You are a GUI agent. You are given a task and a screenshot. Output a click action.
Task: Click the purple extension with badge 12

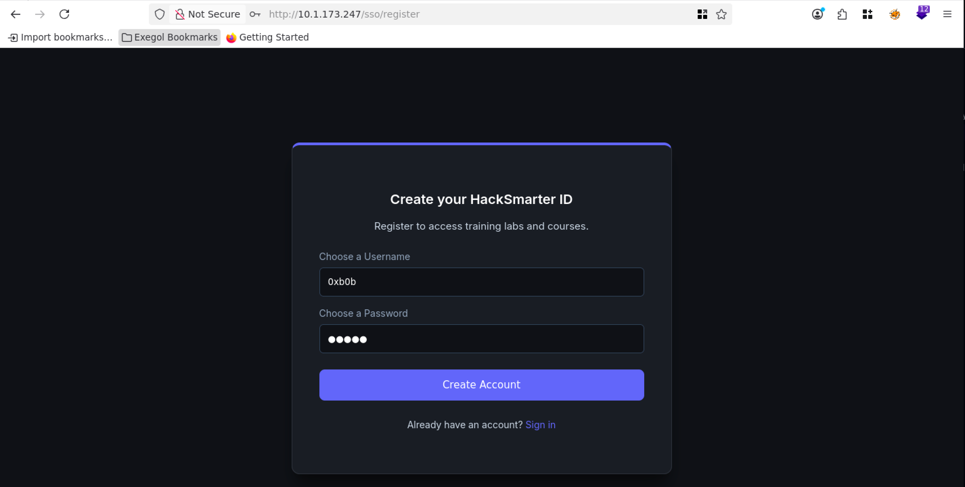coord(922,14)
